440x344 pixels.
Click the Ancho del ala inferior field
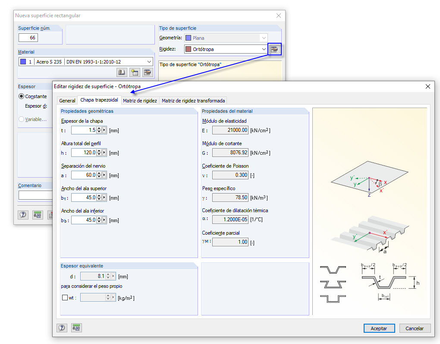[x=84, y=220]
